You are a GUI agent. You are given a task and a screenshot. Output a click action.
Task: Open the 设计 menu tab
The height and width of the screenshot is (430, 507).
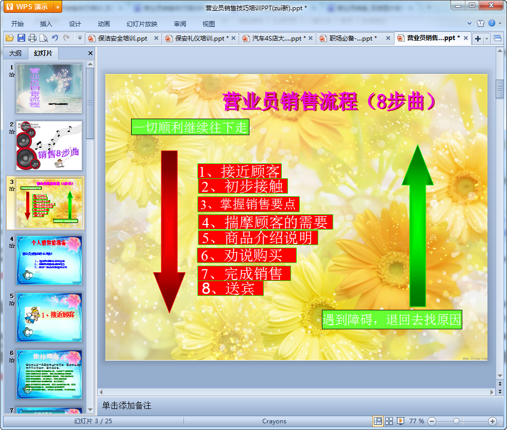75,24
